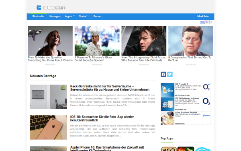Screen dimensions: 241x151
Task: Open the Rack-Schränke article headline
Action: pyautogui.click(x=110, y=88)
